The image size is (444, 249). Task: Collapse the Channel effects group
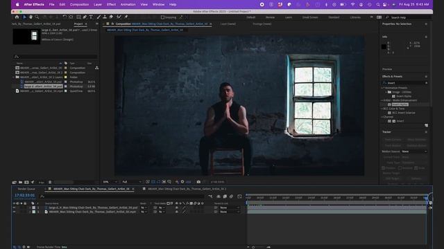382,117
